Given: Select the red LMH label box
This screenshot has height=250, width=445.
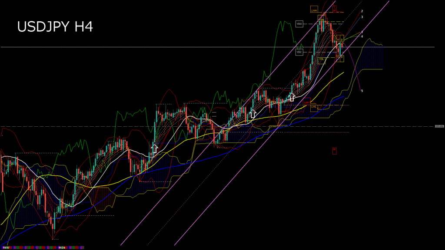Looking at the screenshot, I should coord(307,102).
